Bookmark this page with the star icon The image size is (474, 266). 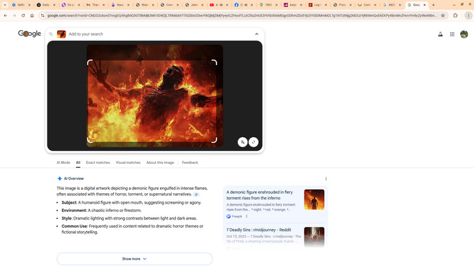coord(443,15)
